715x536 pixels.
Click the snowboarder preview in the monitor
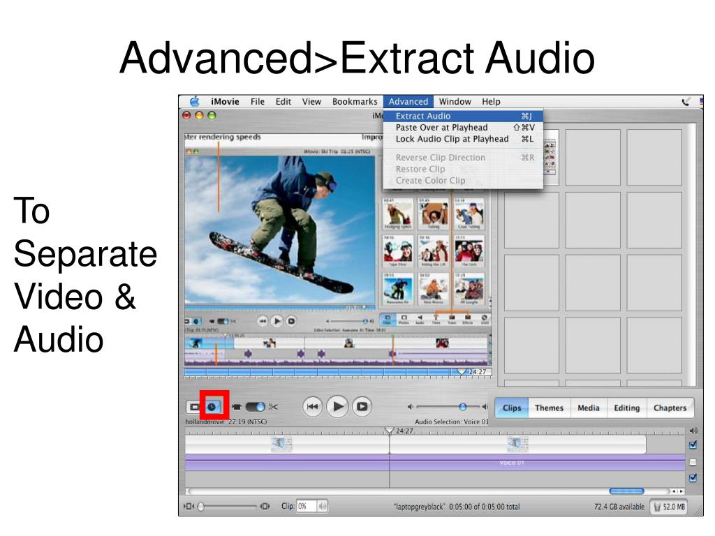tap(279, 230)
